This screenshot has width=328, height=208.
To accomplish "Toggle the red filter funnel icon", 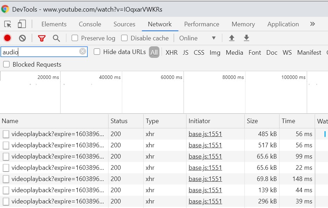I will 42,38.
